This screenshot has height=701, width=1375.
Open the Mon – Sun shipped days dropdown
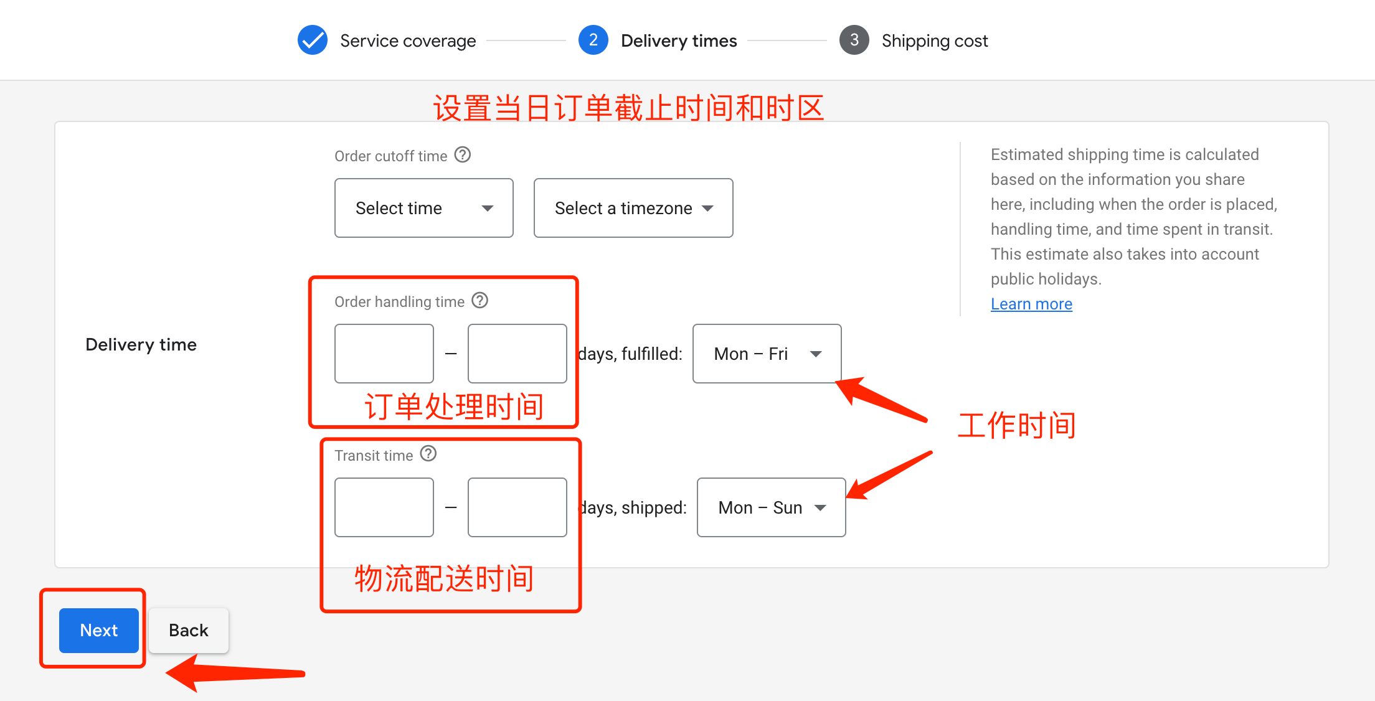(x=771, y=507)
